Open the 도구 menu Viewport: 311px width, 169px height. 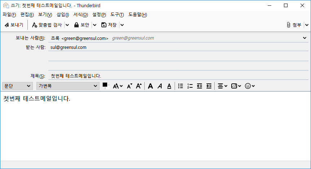point(117,15)
